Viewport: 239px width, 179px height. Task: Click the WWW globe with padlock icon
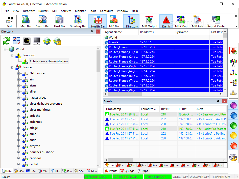tap(57, 41)
